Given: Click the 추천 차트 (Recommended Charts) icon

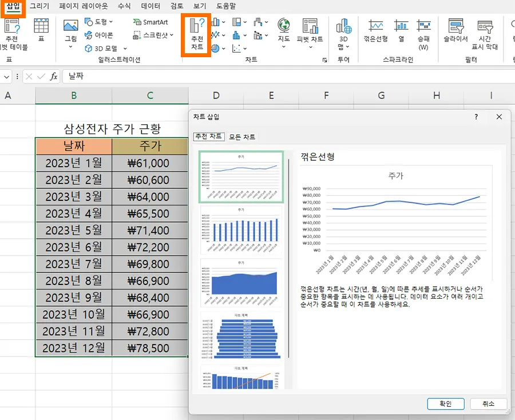Looking at the screenshot, I should 196,25.
